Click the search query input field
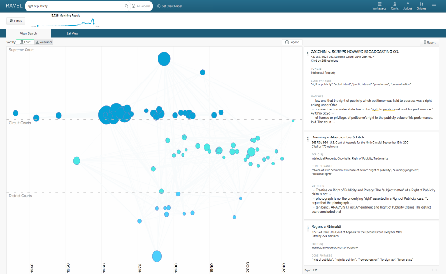446x274 pixels. (x=76, y=6)
